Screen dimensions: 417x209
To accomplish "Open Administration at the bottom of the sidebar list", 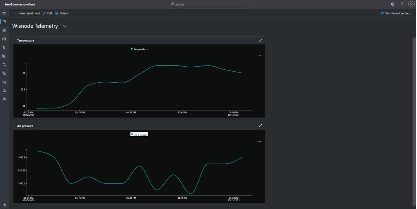I will pos(4,99).
